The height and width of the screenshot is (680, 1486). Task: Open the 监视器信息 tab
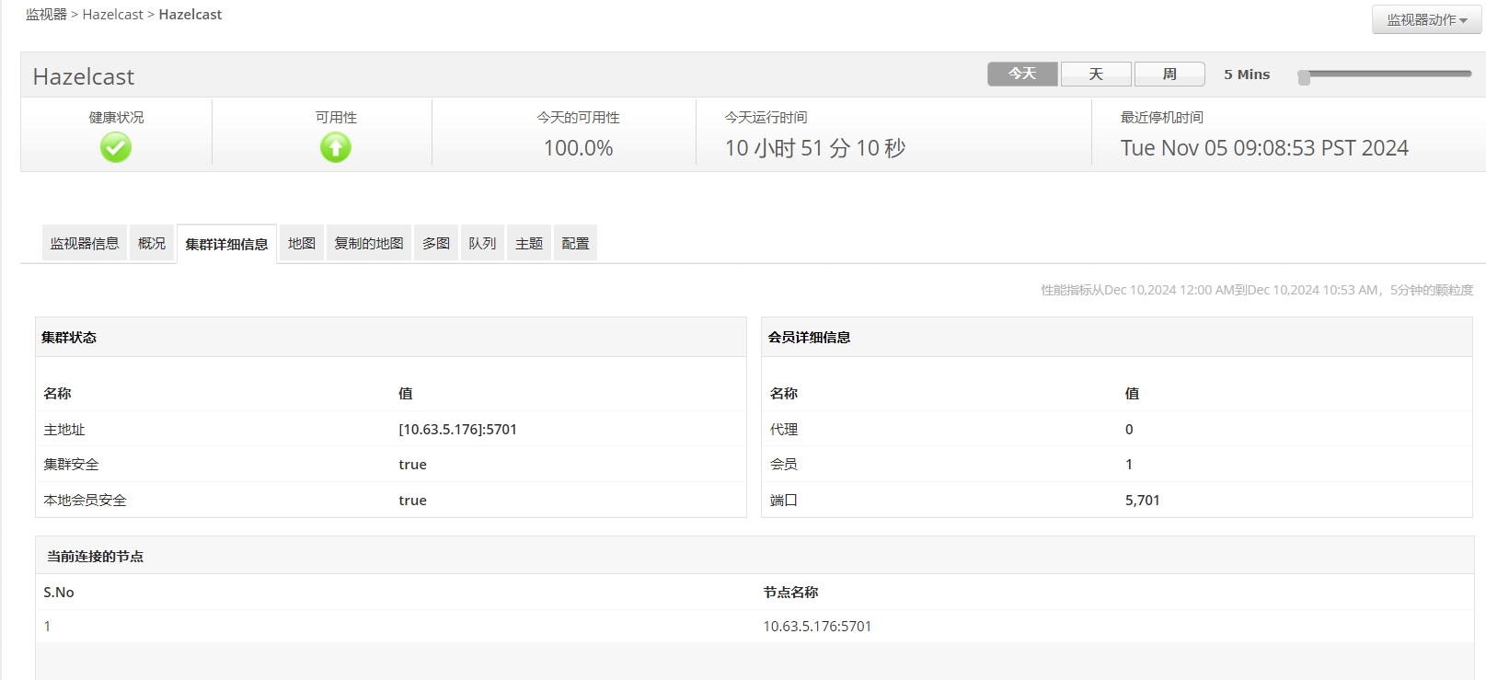[85, 243]
